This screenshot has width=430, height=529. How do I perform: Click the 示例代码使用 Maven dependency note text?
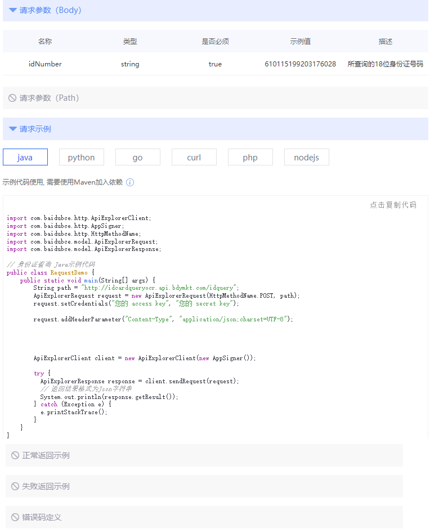click(63, 182)
